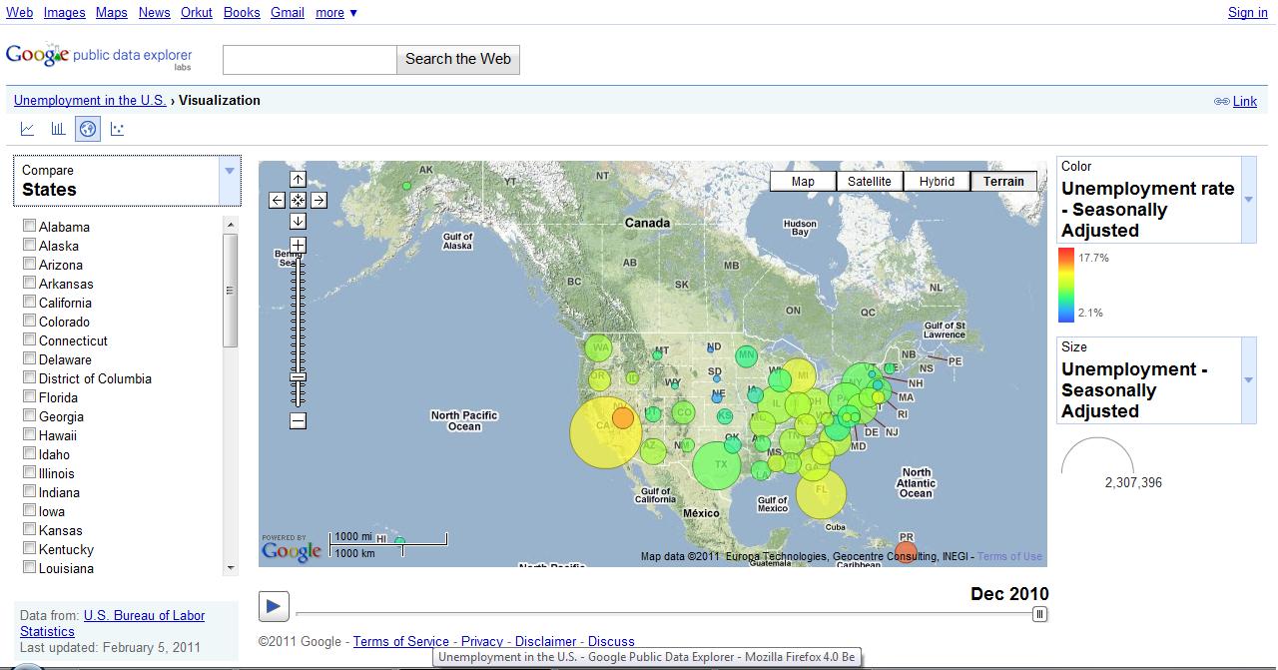Switch to line chart view icon
This screenshot has width=1278, height=670.
[x=28, y=129]
